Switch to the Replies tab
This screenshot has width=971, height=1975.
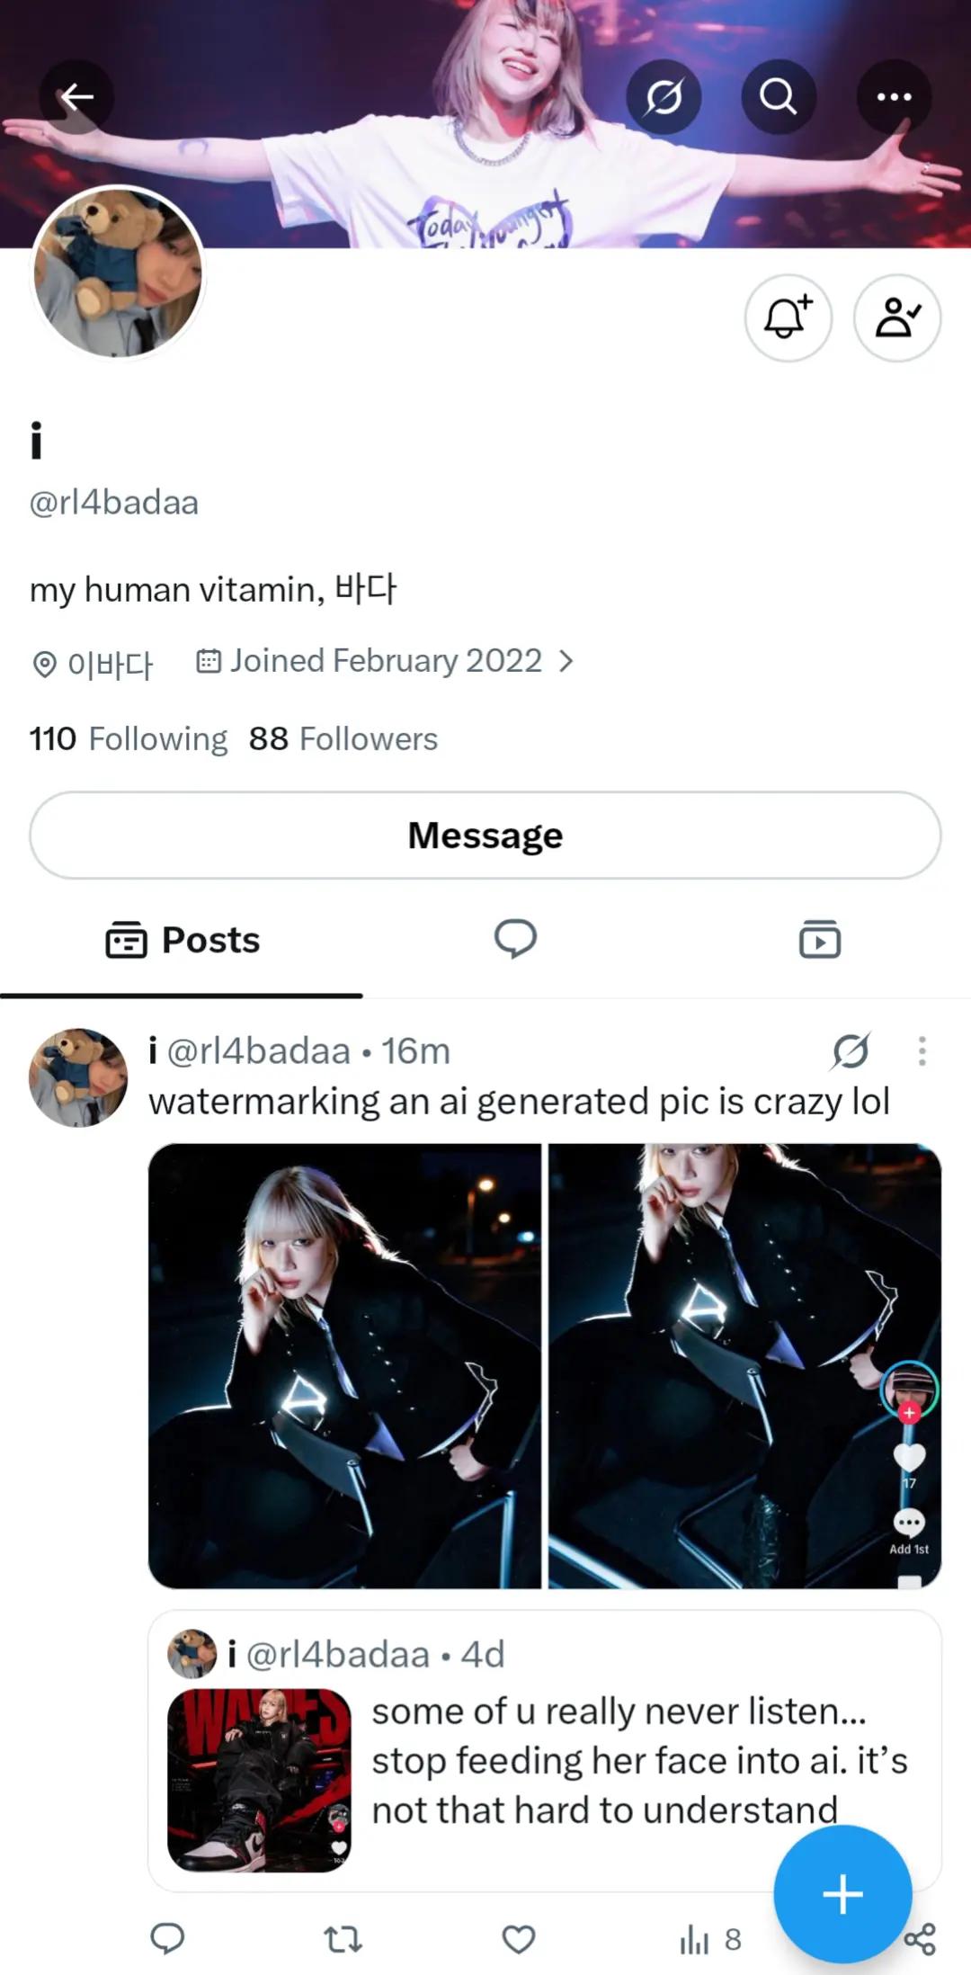pyautogui.click(x=515, y=940)
